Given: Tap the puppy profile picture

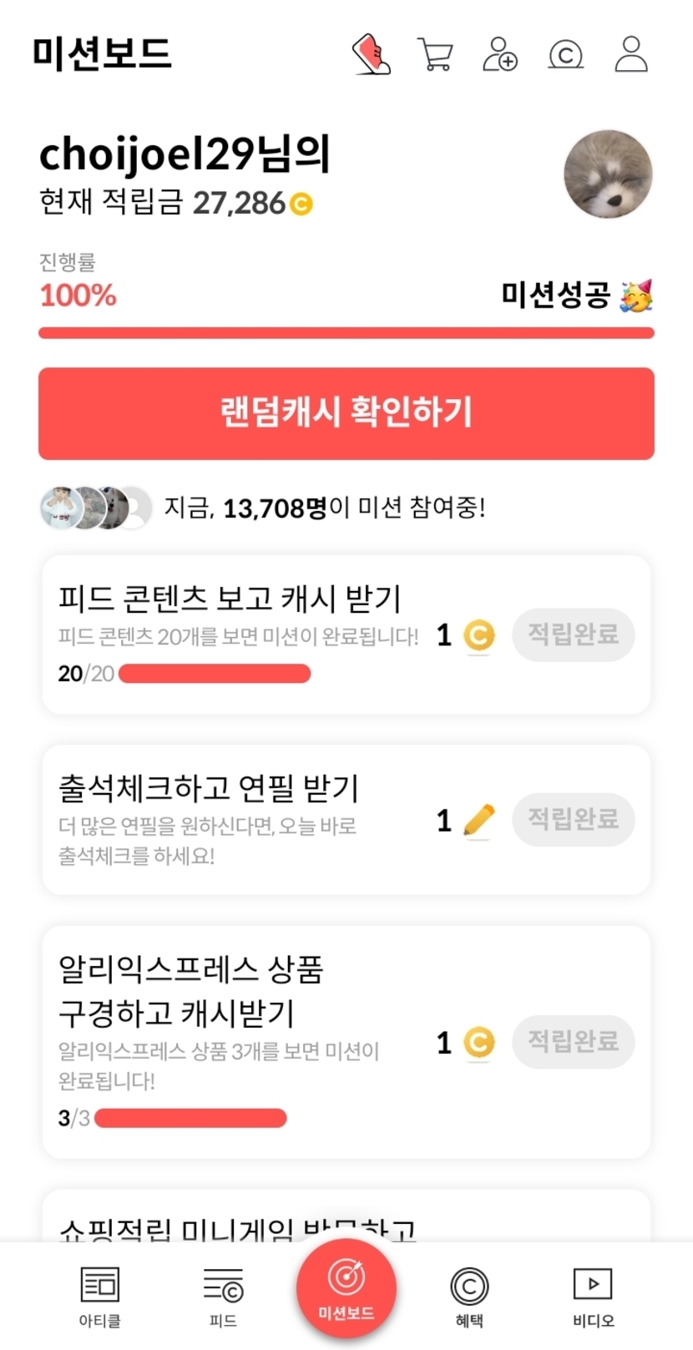Looking at the screenshot, I should coord(608,174).
